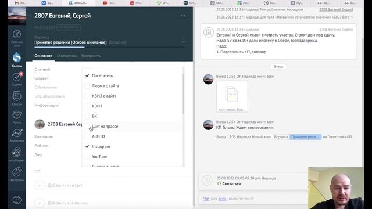Click the account avatar at sidebar top
Viewport: 372px width, 209px height.
pos(17,16)
